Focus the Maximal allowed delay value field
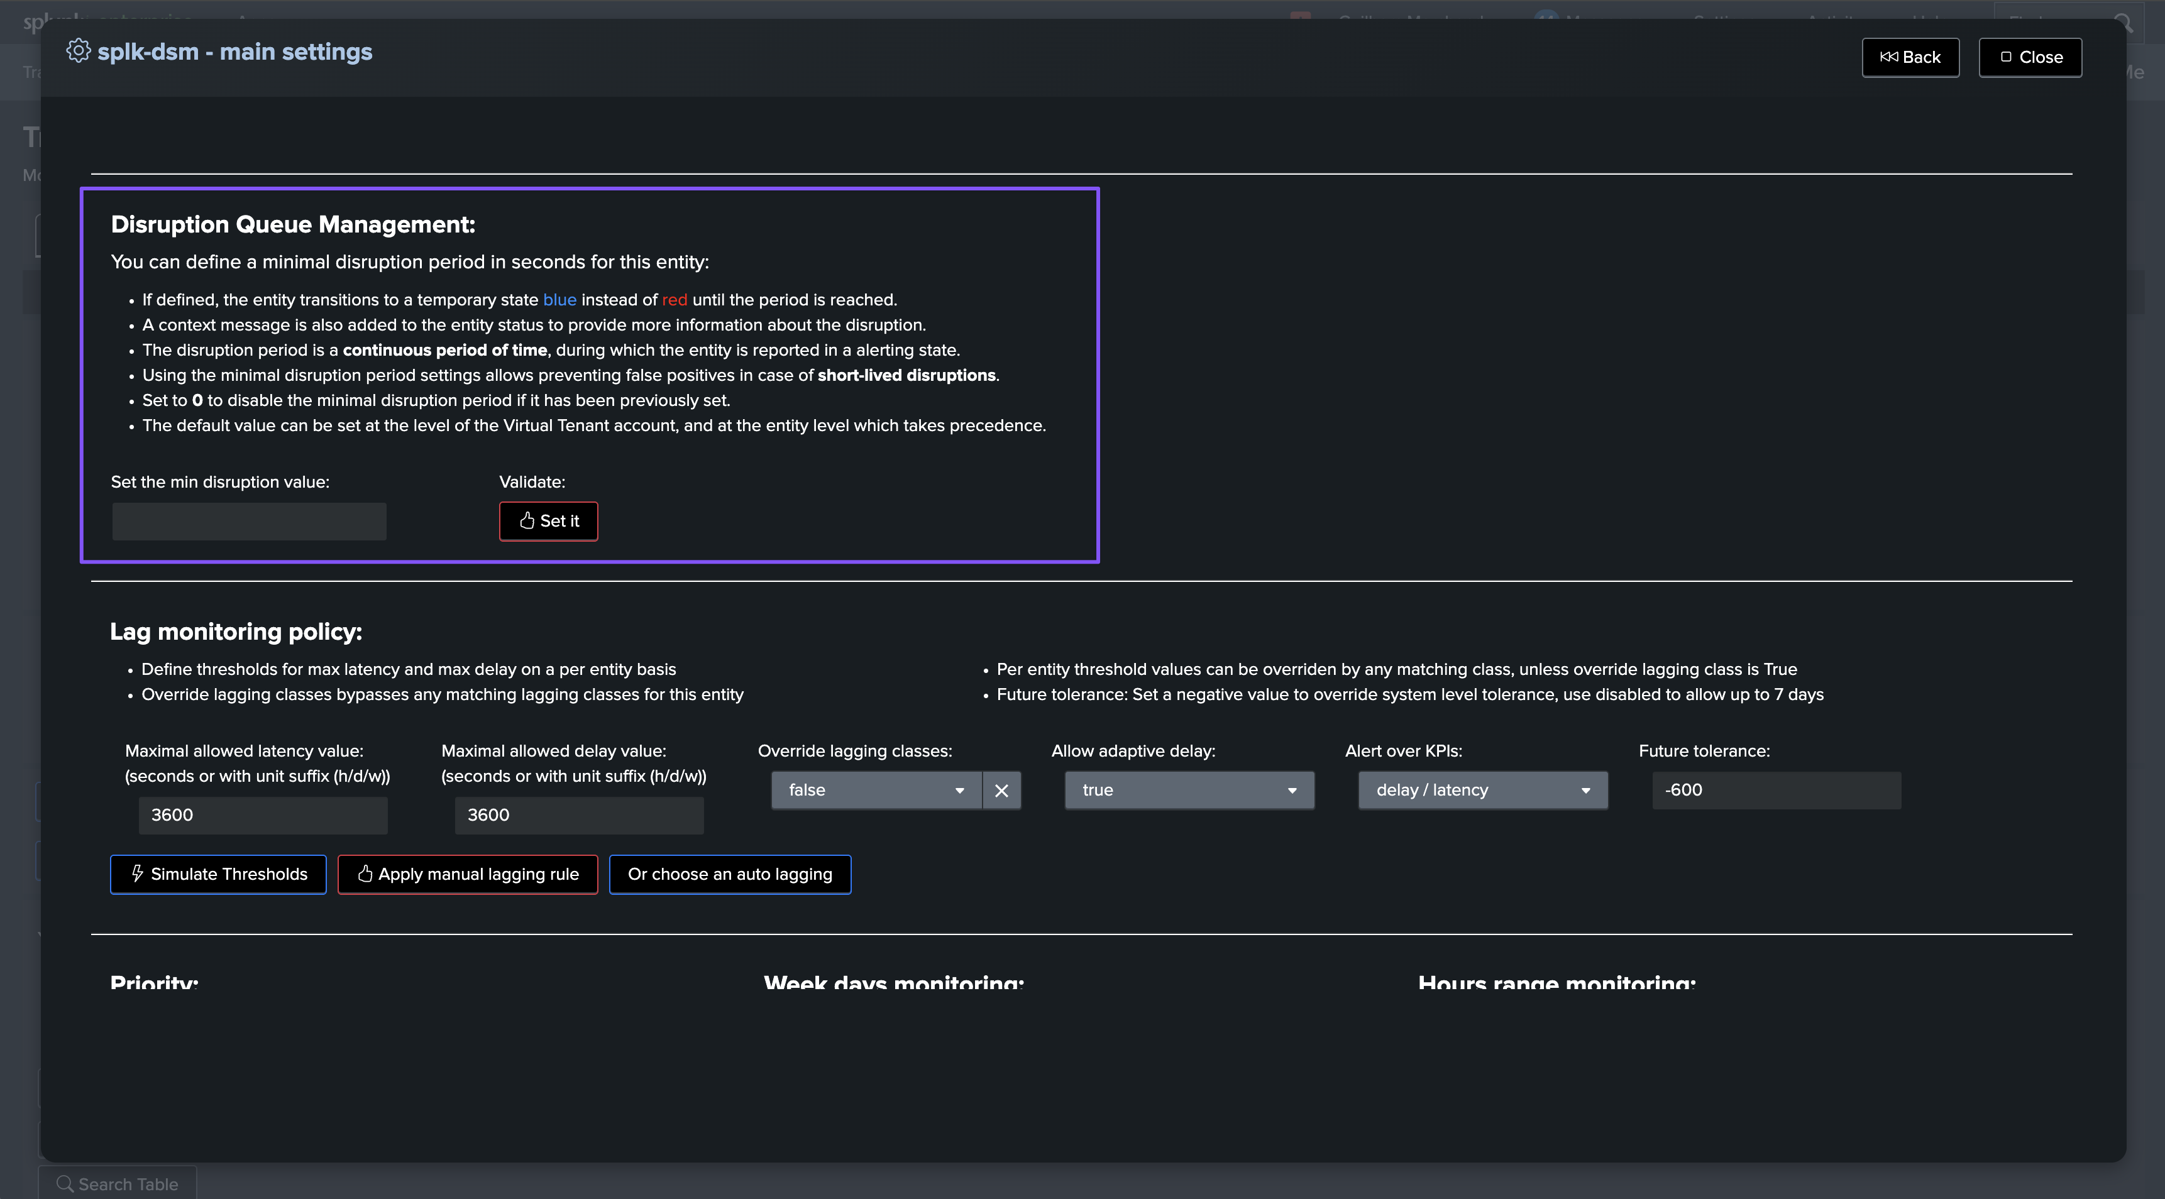 (x=578, y=815)
